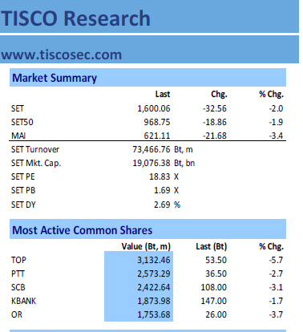Click the SET Mkt. Cap. value 19,076.38
Screen dimensions: 303x332
point(151,163)
